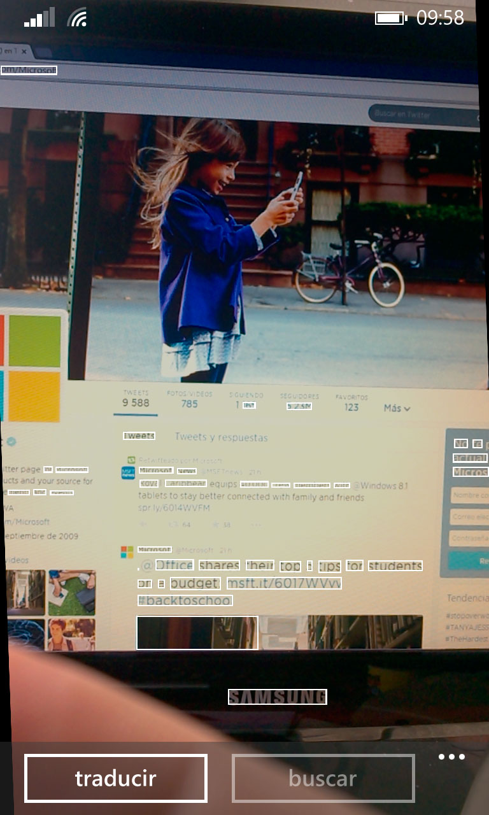Choose the detected word shares
The image size is (489, 815).
click(x=219, y=565)
